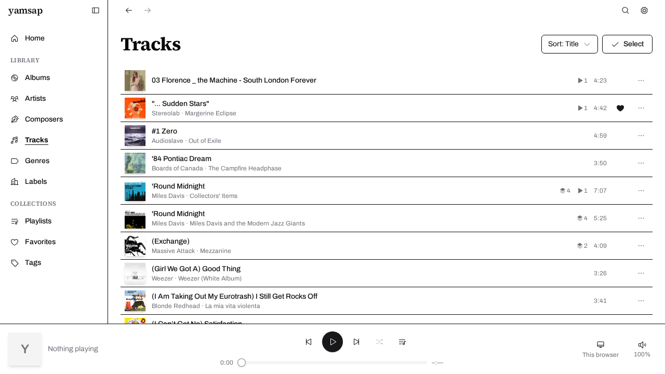
Task: Open more options for #1 Zero
Action: coord(641,136)
